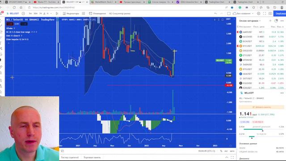Image resolution: width=286 pixels, height=161 pixels.
Task: Click the maximize pane icon on chart
Action: [x=223, y=20]
